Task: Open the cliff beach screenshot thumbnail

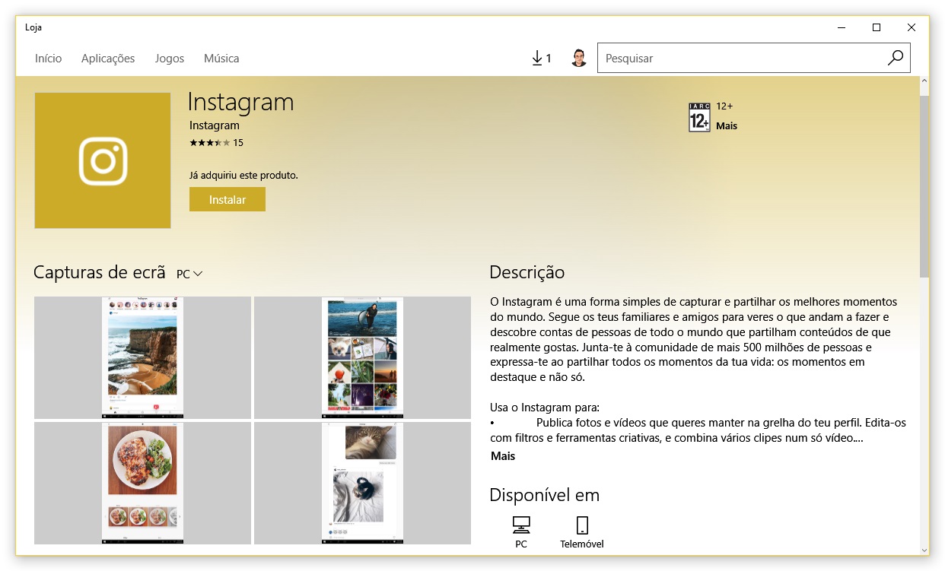Action: coord(142,357)
